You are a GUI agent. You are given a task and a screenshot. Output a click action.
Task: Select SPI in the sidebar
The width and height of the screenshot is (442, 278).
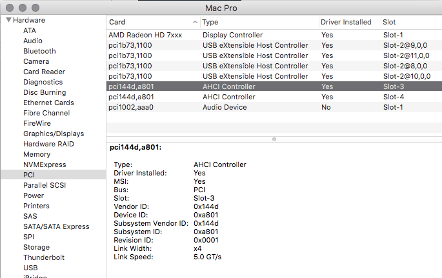point(29,237)
